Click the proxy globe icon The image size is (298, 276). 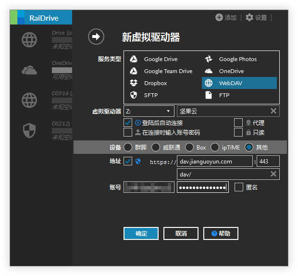(248, 123)
